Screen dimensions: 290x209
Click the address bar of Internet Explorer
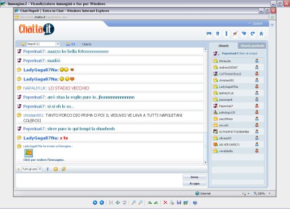point(142,17)
